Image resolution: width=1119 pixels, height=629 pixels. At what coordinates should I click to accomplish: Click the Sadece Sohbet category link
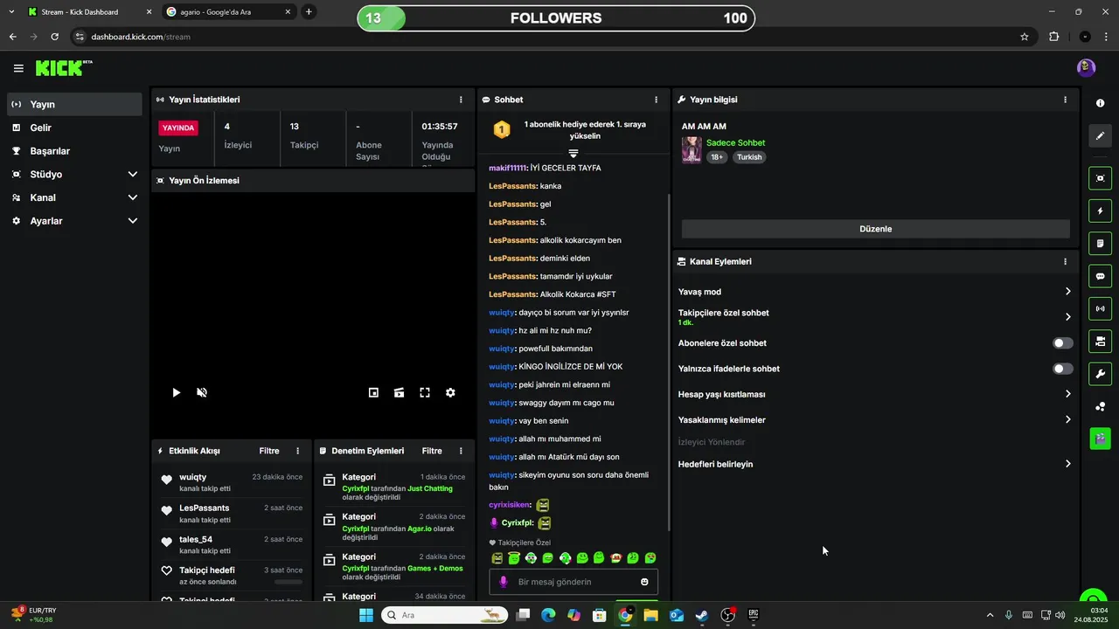click(735, 142)
